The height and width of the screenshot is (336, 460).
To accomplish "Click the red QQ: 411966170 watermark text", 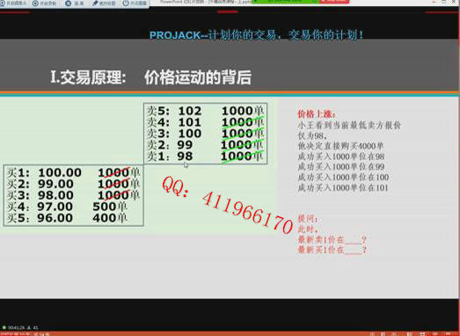I will (x=227, y=205).
